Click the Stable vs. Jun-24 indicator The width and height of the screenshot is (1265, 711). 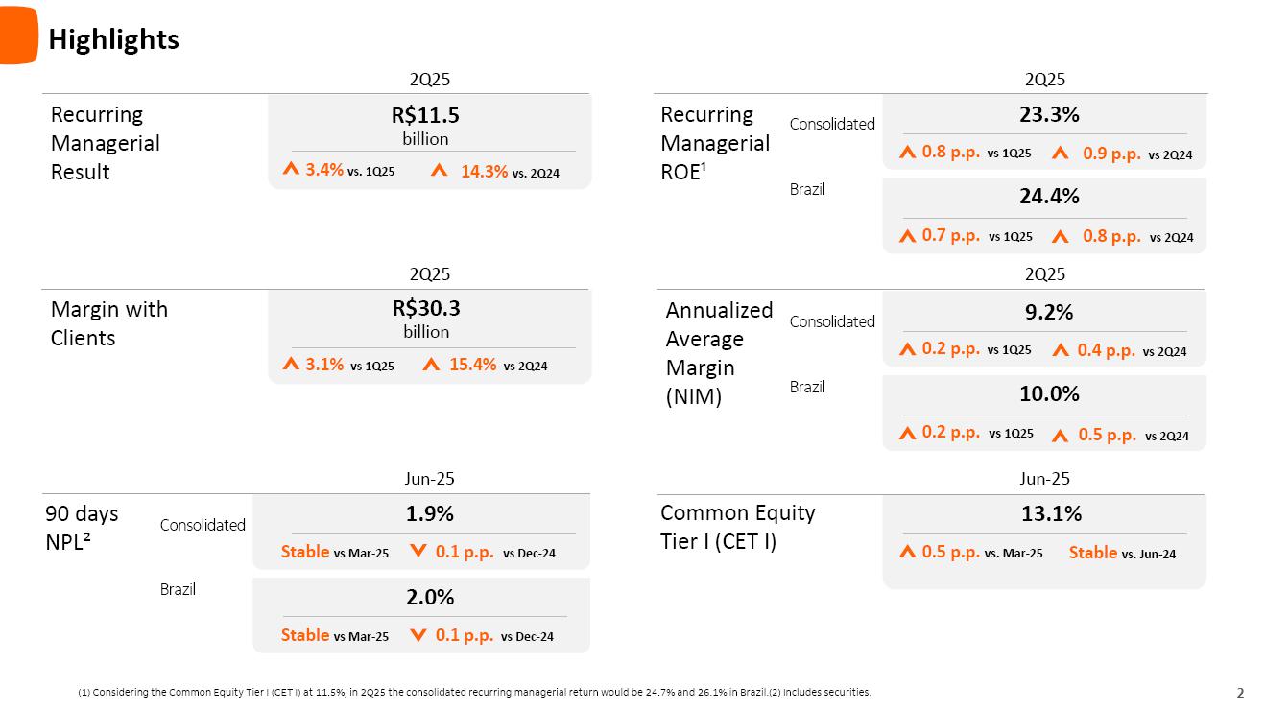coord(1121,553)
